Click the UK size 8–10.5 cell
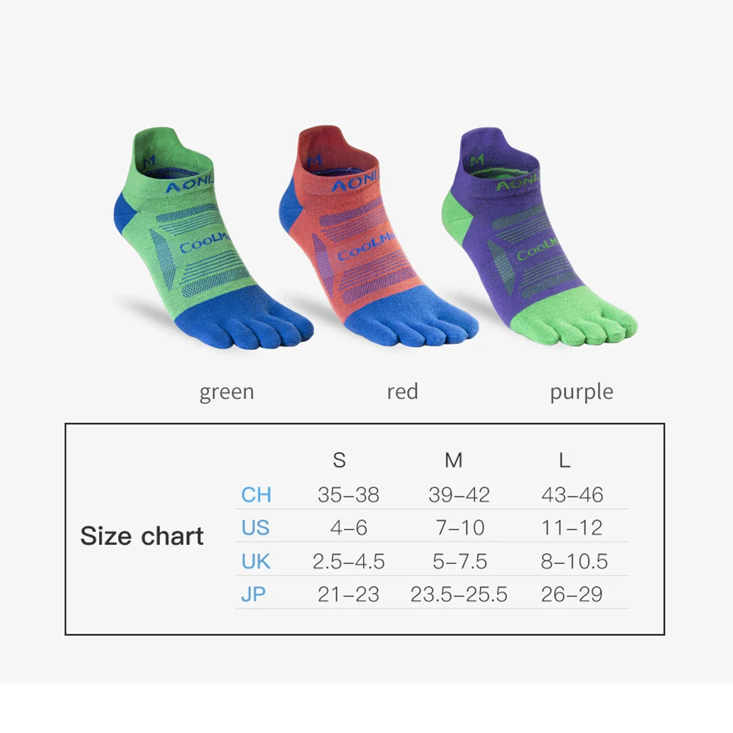Image resolution: width=733 pixels, height=733 pixels. [574, 561]
